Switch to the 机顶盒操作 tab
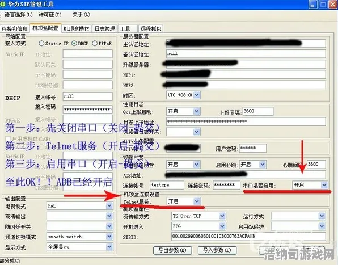The image size is (338, 265). pos(77,29)
